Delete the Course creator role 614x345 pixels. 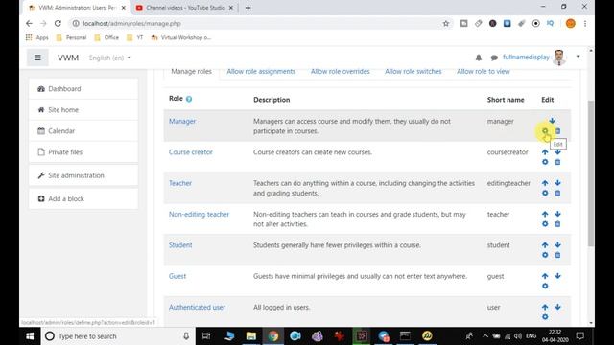pos(557,162)
